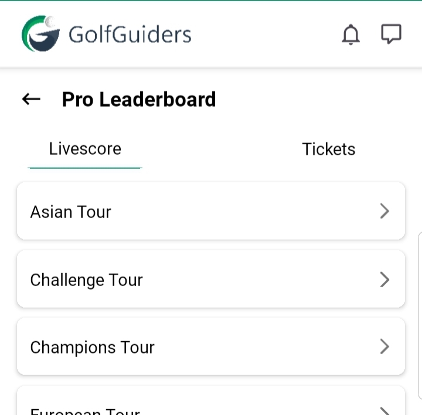Select the Challenge Tour label text

tap(86, 280)
